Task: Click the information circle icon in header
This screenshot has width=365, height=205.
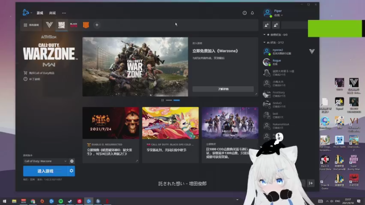Action: click(245, 13)
